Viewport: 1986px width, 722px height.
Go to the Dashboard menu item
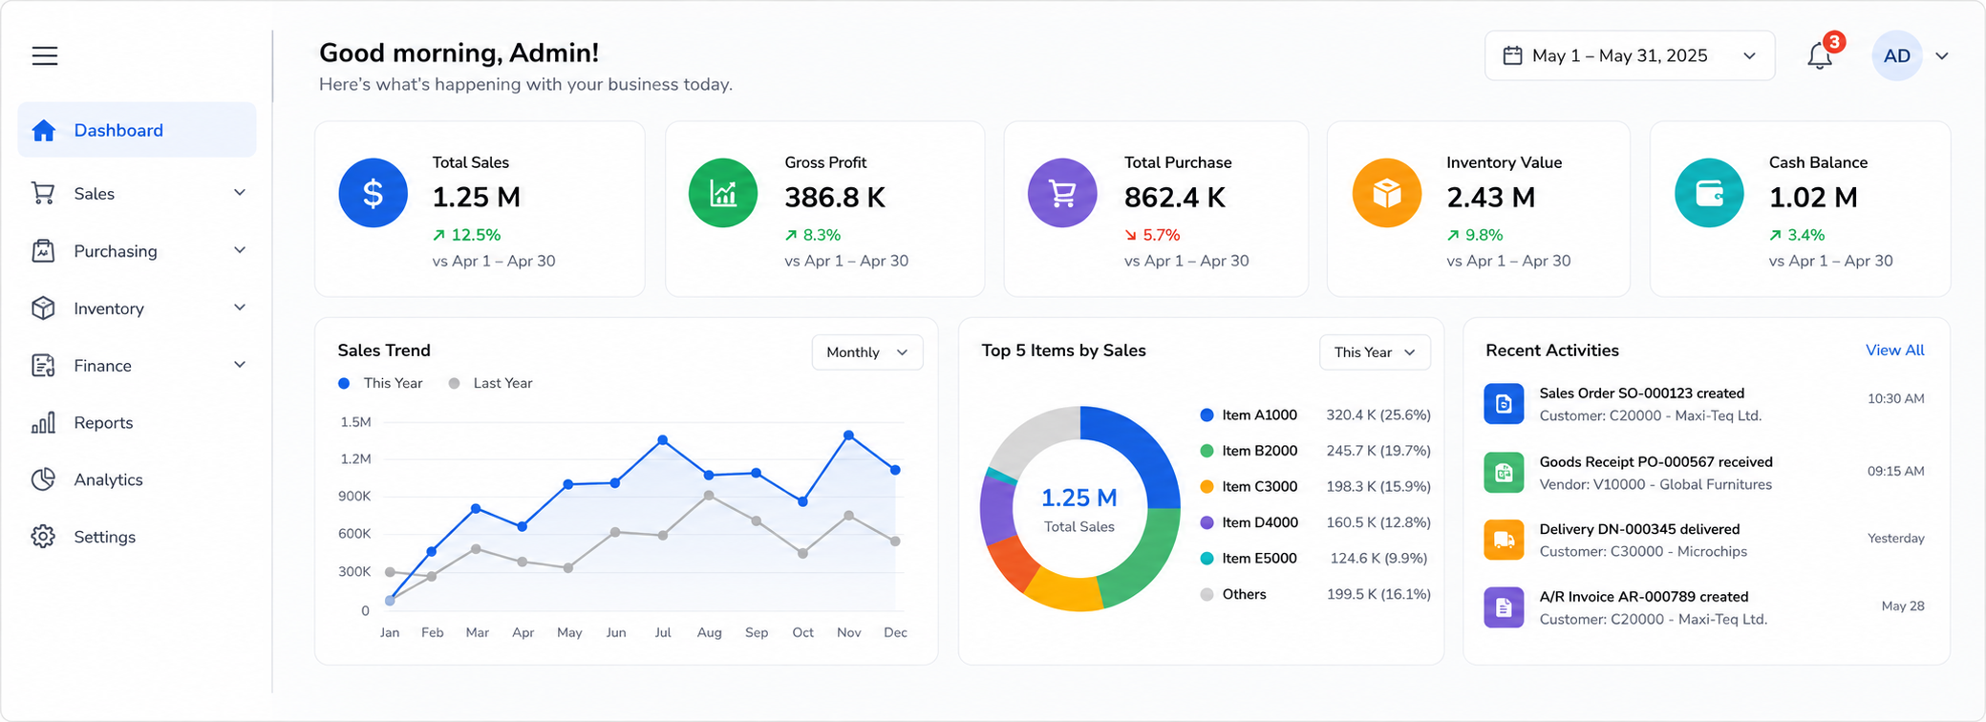138,130
